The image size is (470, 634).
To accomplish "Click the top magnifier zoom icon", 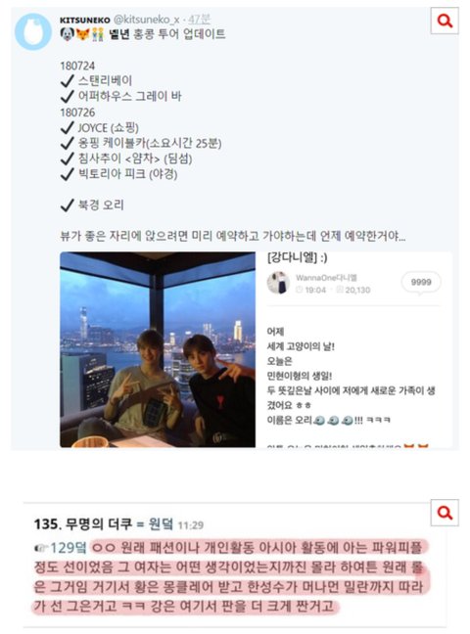I will (445, 21).
